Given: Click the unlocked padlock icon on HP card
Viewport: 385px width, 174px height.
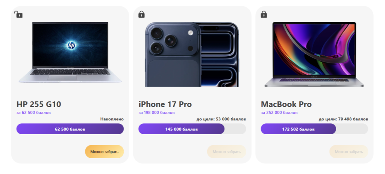Looking at the screenshot, I should tap(18, 14).
